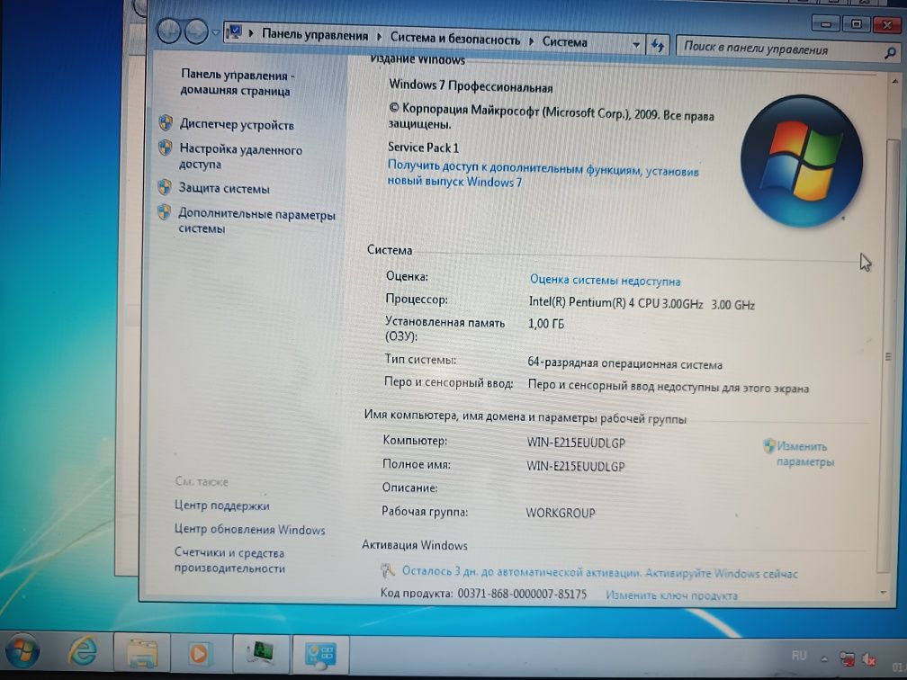Go back with the Back arrow button
This screenshot has width=907, height=680.
(x=168, y=31)
